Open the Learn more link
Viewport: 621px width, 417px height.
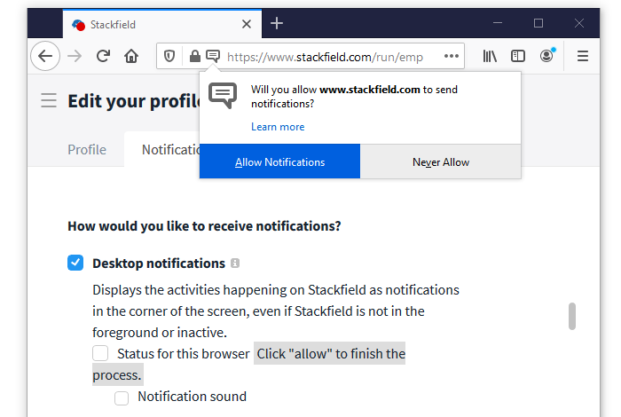click(278, 127)
